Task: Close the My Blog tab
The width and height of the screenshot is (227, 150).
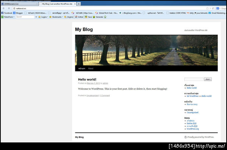Action: pyautogui.click(x=75, y=4)
